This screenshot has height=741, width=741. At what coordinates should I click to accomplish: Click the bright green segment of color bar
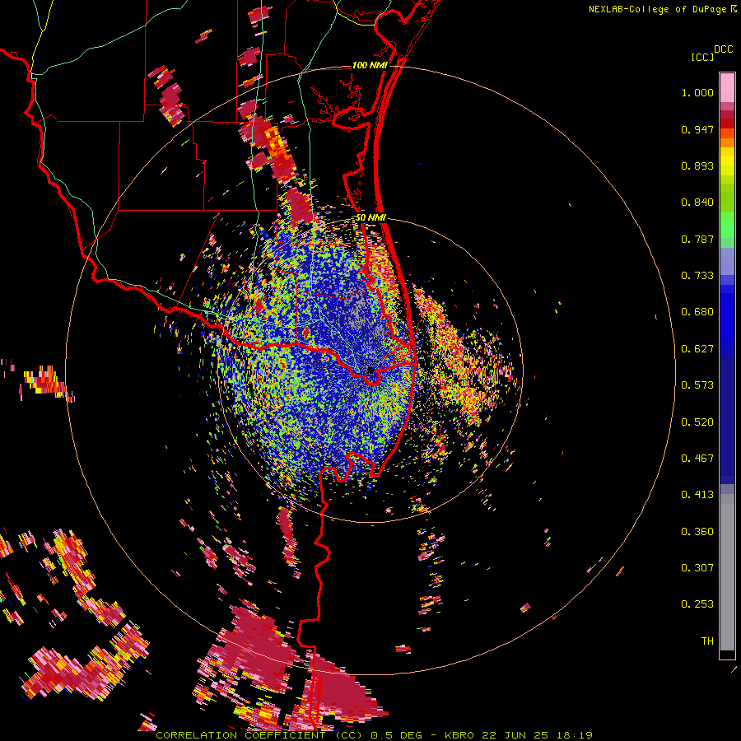click(727, 224)
